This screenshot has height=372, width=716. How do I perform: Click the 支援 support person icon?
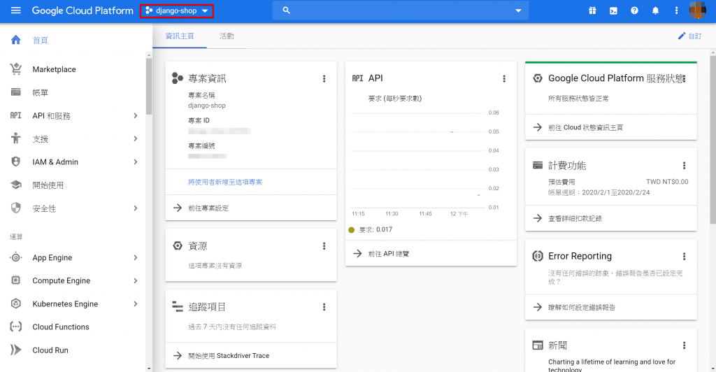[16, 138]
